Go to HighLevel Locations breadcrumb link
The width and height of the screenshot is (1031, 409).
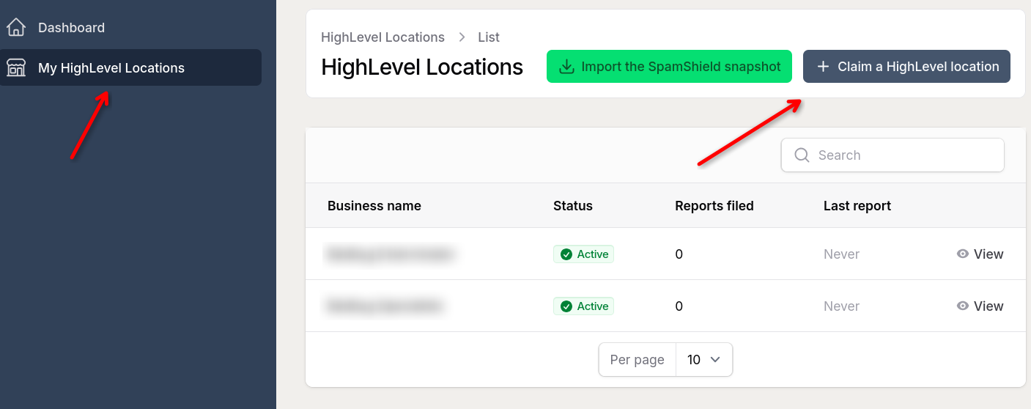[383, 37]
